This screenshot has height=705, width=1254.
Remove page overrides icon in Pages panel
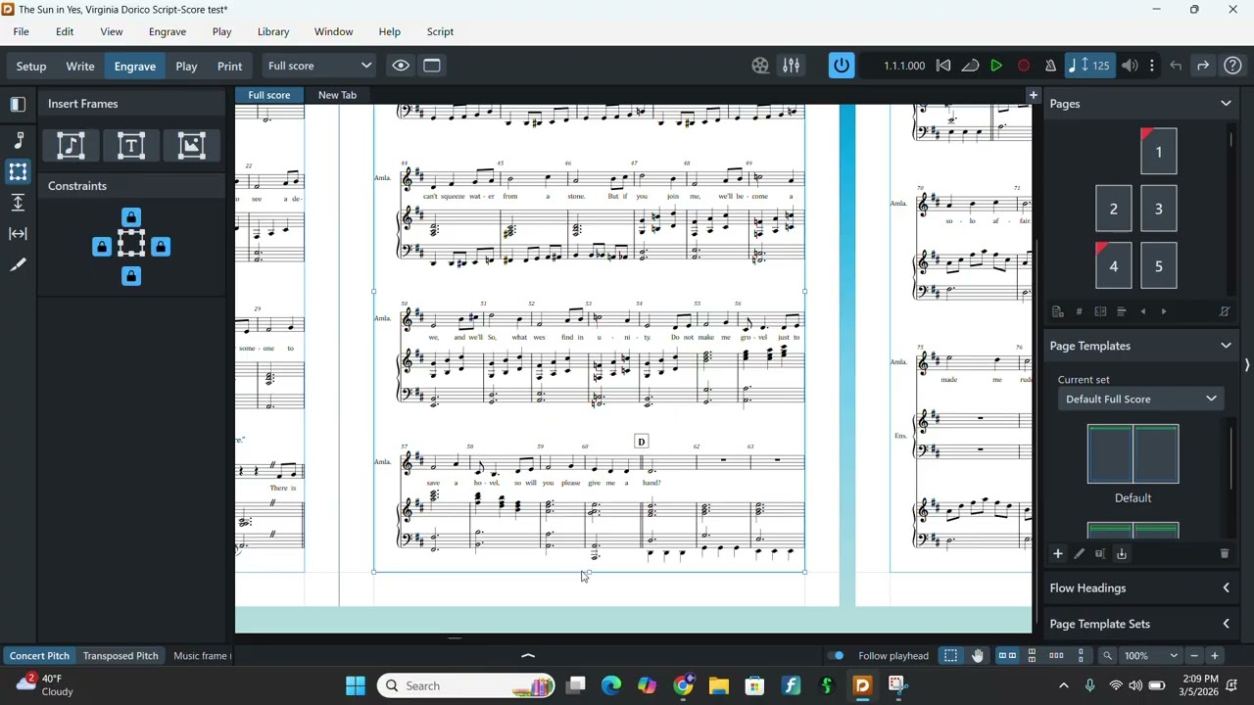1225,311
